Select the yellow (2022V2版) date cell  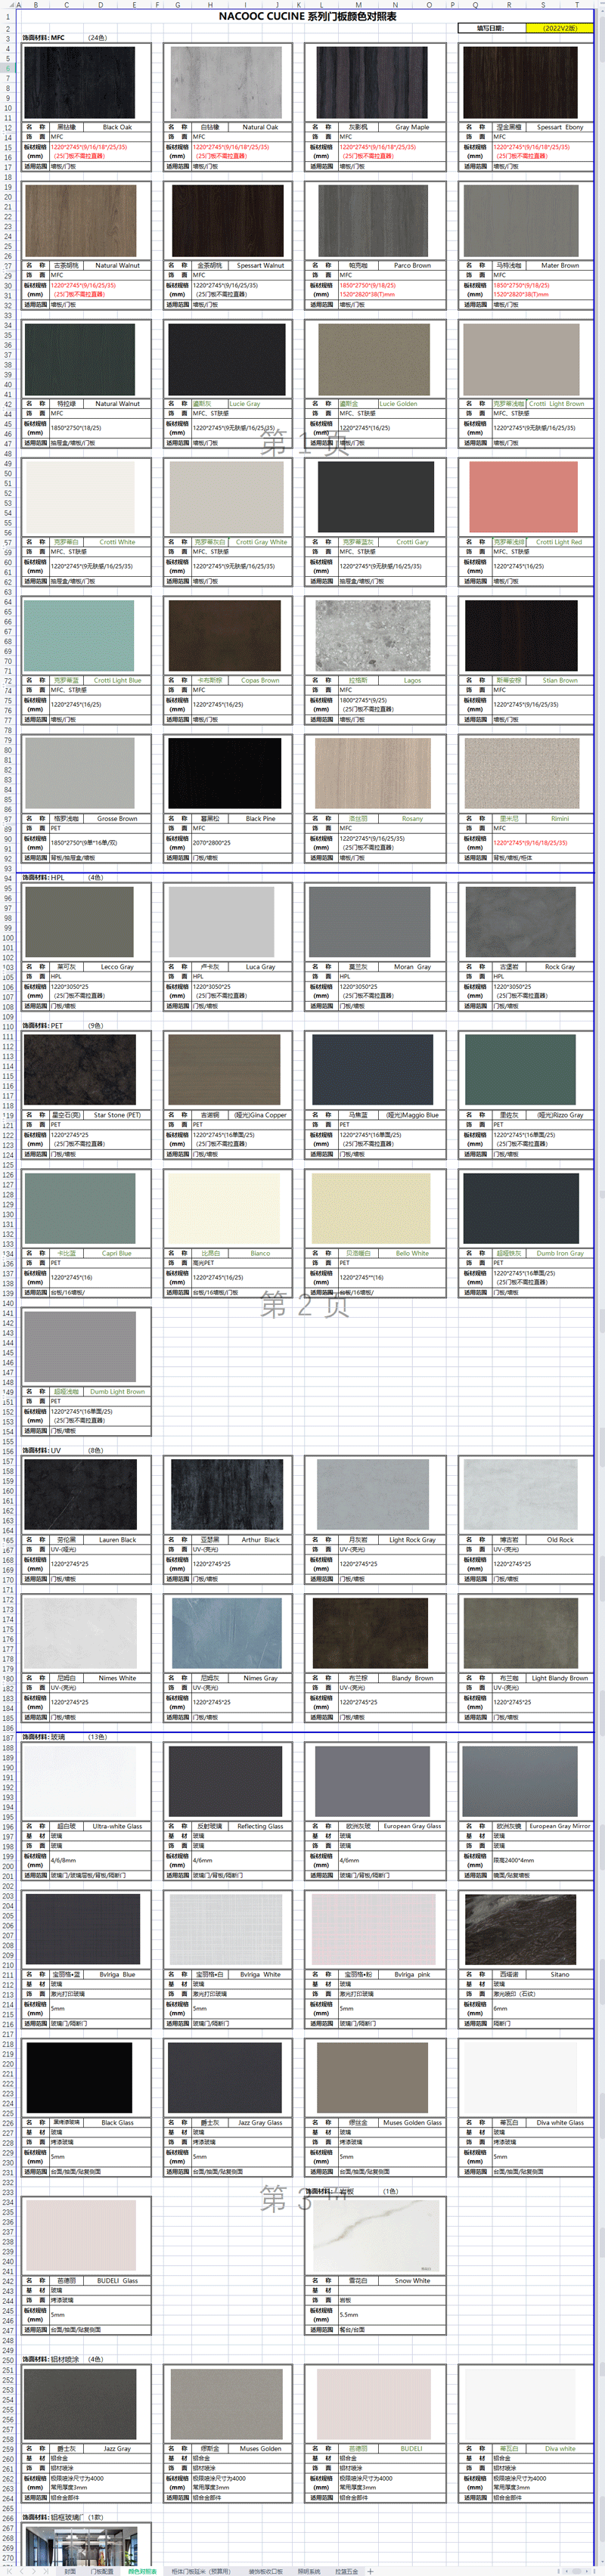coord(559,28)
